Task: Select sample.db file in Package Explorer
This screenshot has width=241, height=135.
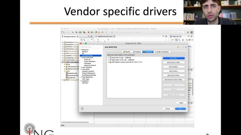Action: pyautogui.click(x=70, y=78)
